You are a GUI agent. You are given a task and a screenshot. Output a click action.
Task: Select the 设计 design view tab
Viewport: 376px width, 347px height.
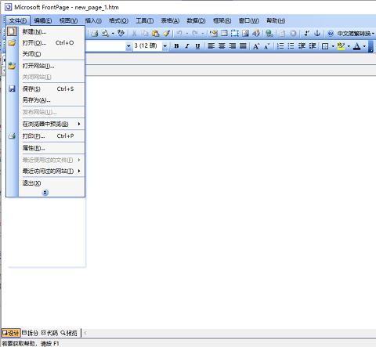11,333
